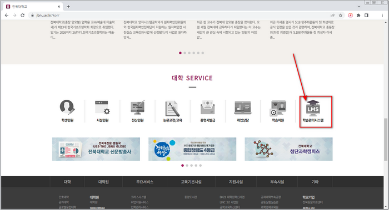Select the second news carousel dot

click(x=185, y=53)
